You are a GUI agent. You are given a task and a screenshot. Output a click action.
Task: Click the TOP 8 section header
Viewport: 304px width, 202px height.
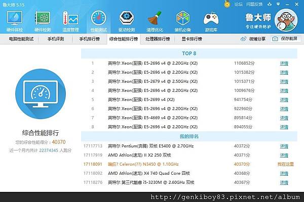point(189,54)
